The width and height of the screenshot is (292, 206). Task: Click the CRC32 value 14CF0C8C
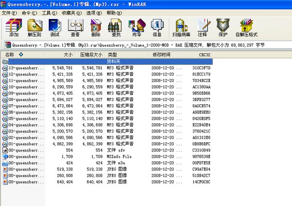click(201, 182)
